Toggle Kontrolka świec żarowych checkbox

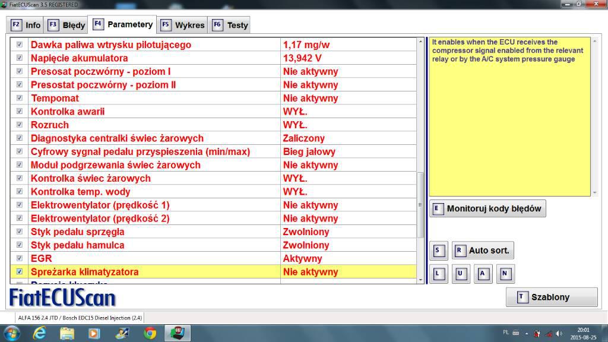[x=20, y=178]
